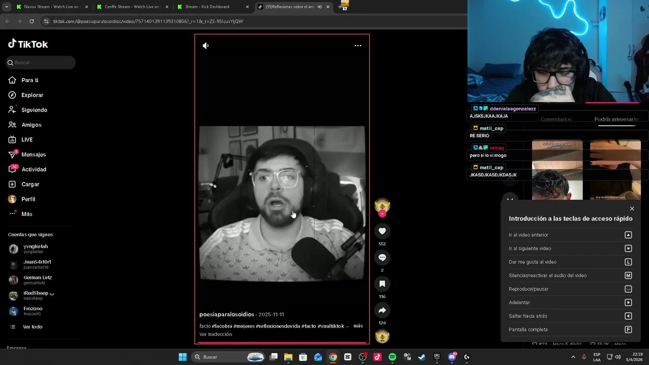Open the three-dot video options menu
Viewport: 649px width, 365px height.
(x=358, y=46)
